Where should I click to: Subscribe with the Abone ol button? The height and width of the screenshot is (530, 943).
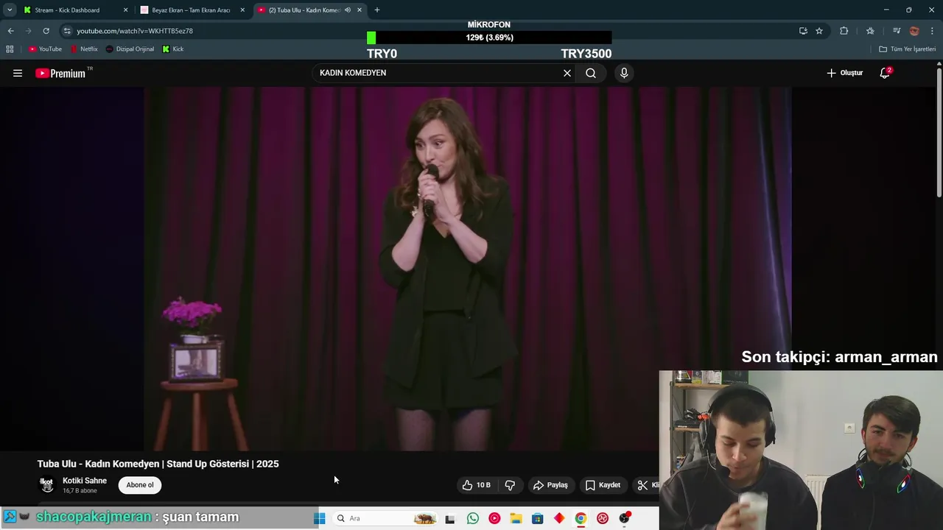140,485
